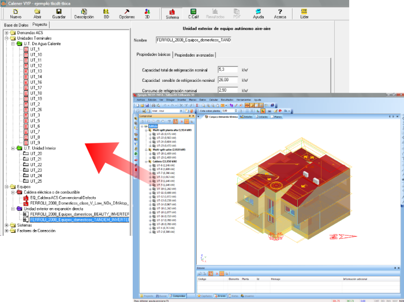
Task: Select the UT_25 tree item
Action: coord(36,182)
